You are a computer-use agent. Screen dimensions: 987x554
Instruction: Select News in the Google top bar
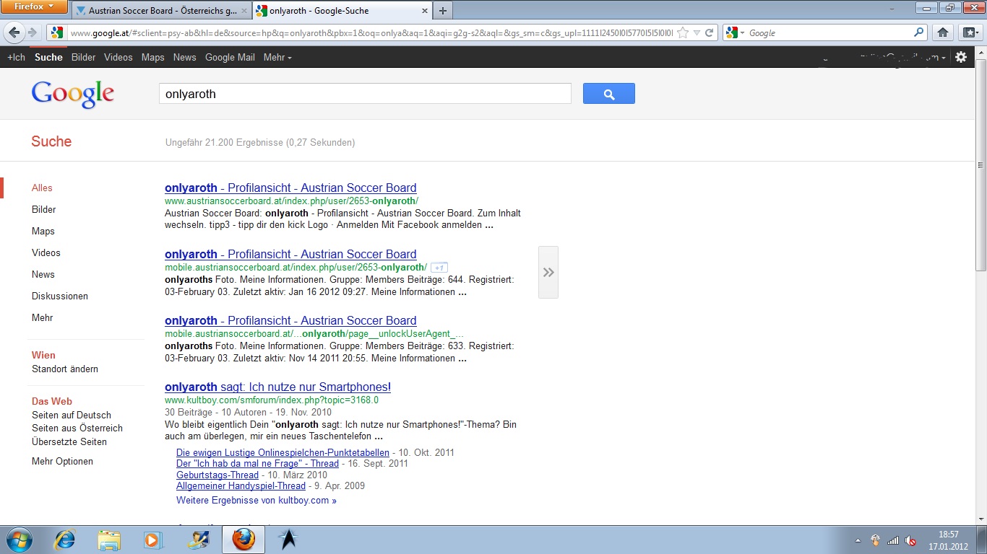tap(184, 57)
